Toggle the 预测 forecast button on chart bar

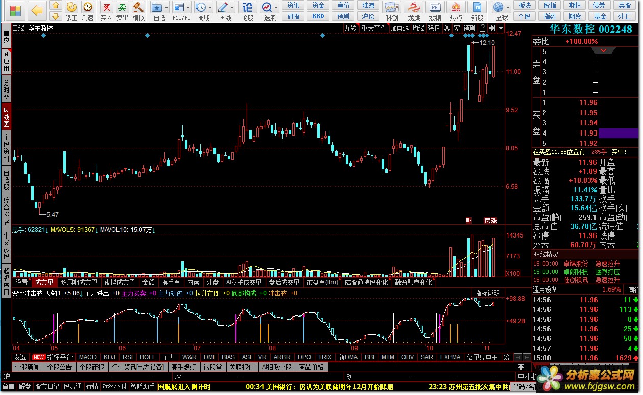469,29
